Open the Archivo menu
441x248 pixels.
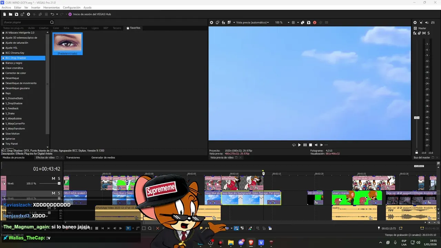[6, 8]
